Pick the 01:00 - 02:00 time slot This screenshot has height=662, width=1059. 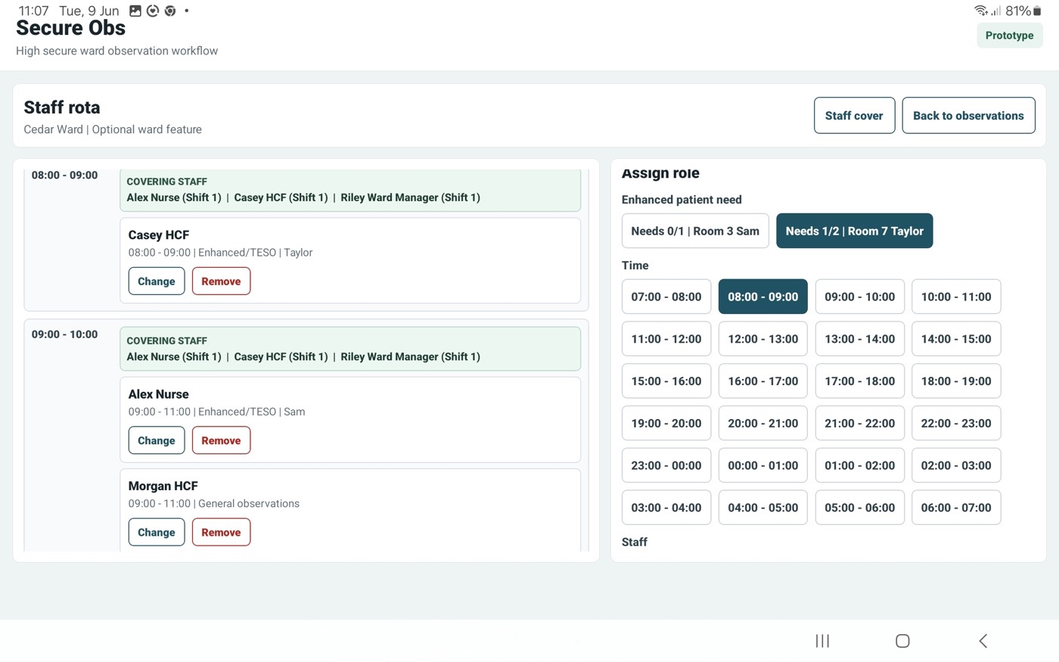pos(859,465)
